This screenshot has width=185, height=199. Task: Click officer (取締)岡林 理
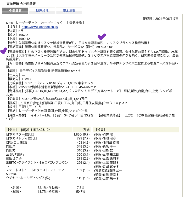[104, 134]
